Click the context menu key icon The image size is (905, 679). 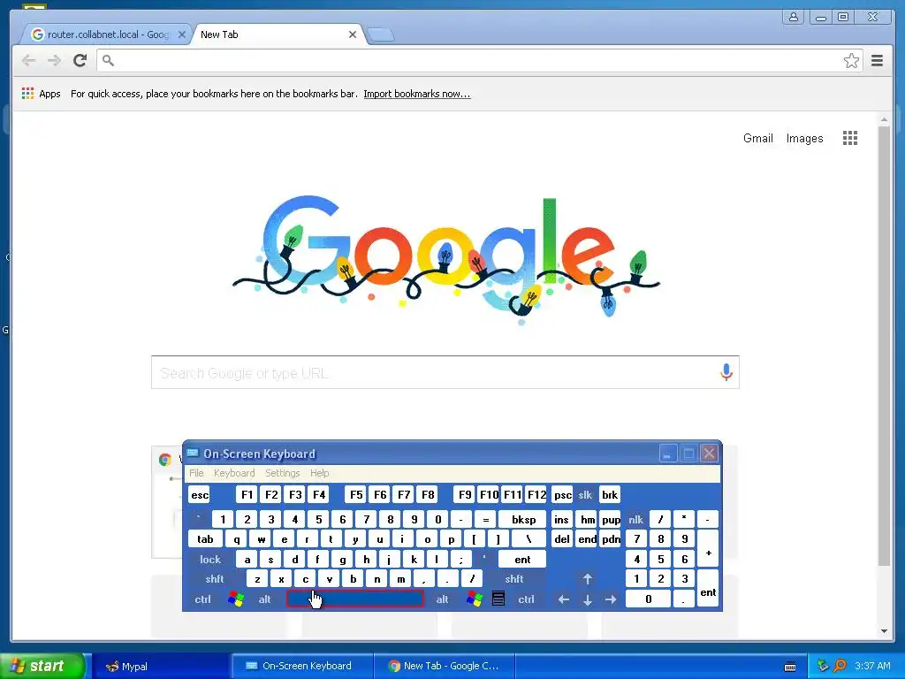pyautogui.click(x=498, y=599)
